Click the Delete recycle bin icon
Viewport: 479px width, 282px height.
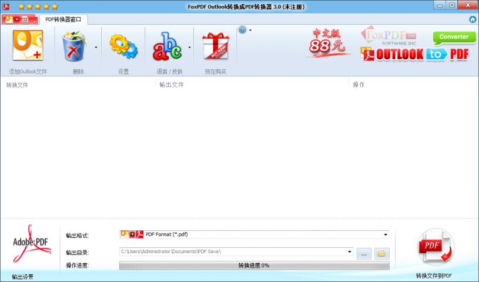click(x=75, y=46)
